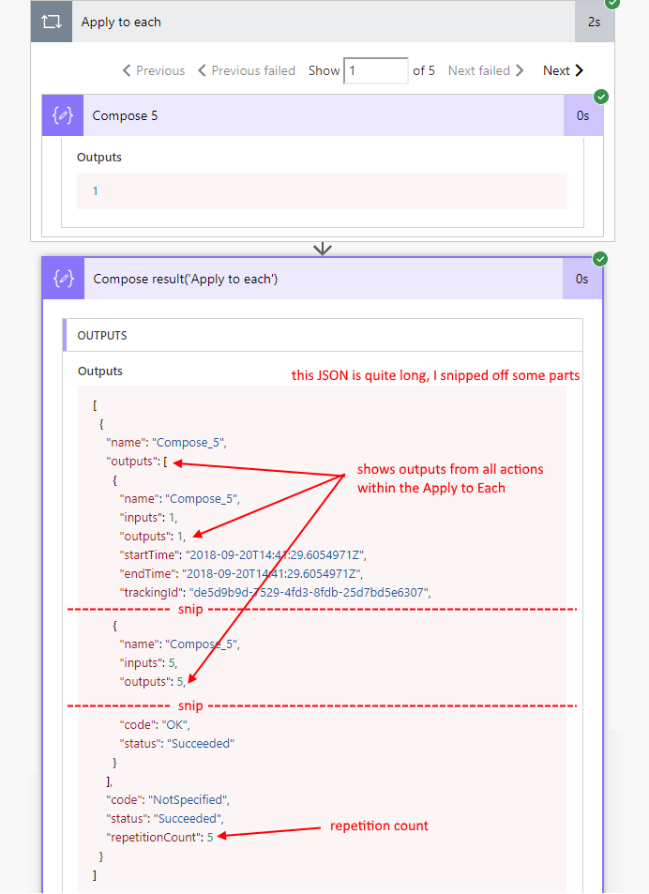Click the Apply to each loop icon

tap(51, 22)
